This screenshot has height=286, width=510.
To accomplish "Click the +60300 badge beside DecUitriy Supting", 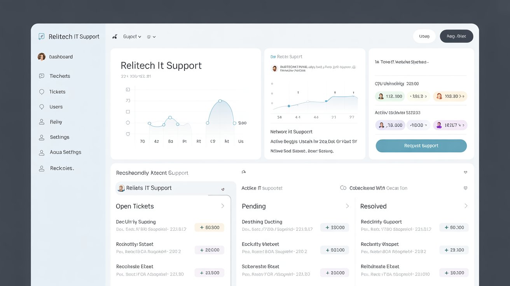I will (210, 227).
